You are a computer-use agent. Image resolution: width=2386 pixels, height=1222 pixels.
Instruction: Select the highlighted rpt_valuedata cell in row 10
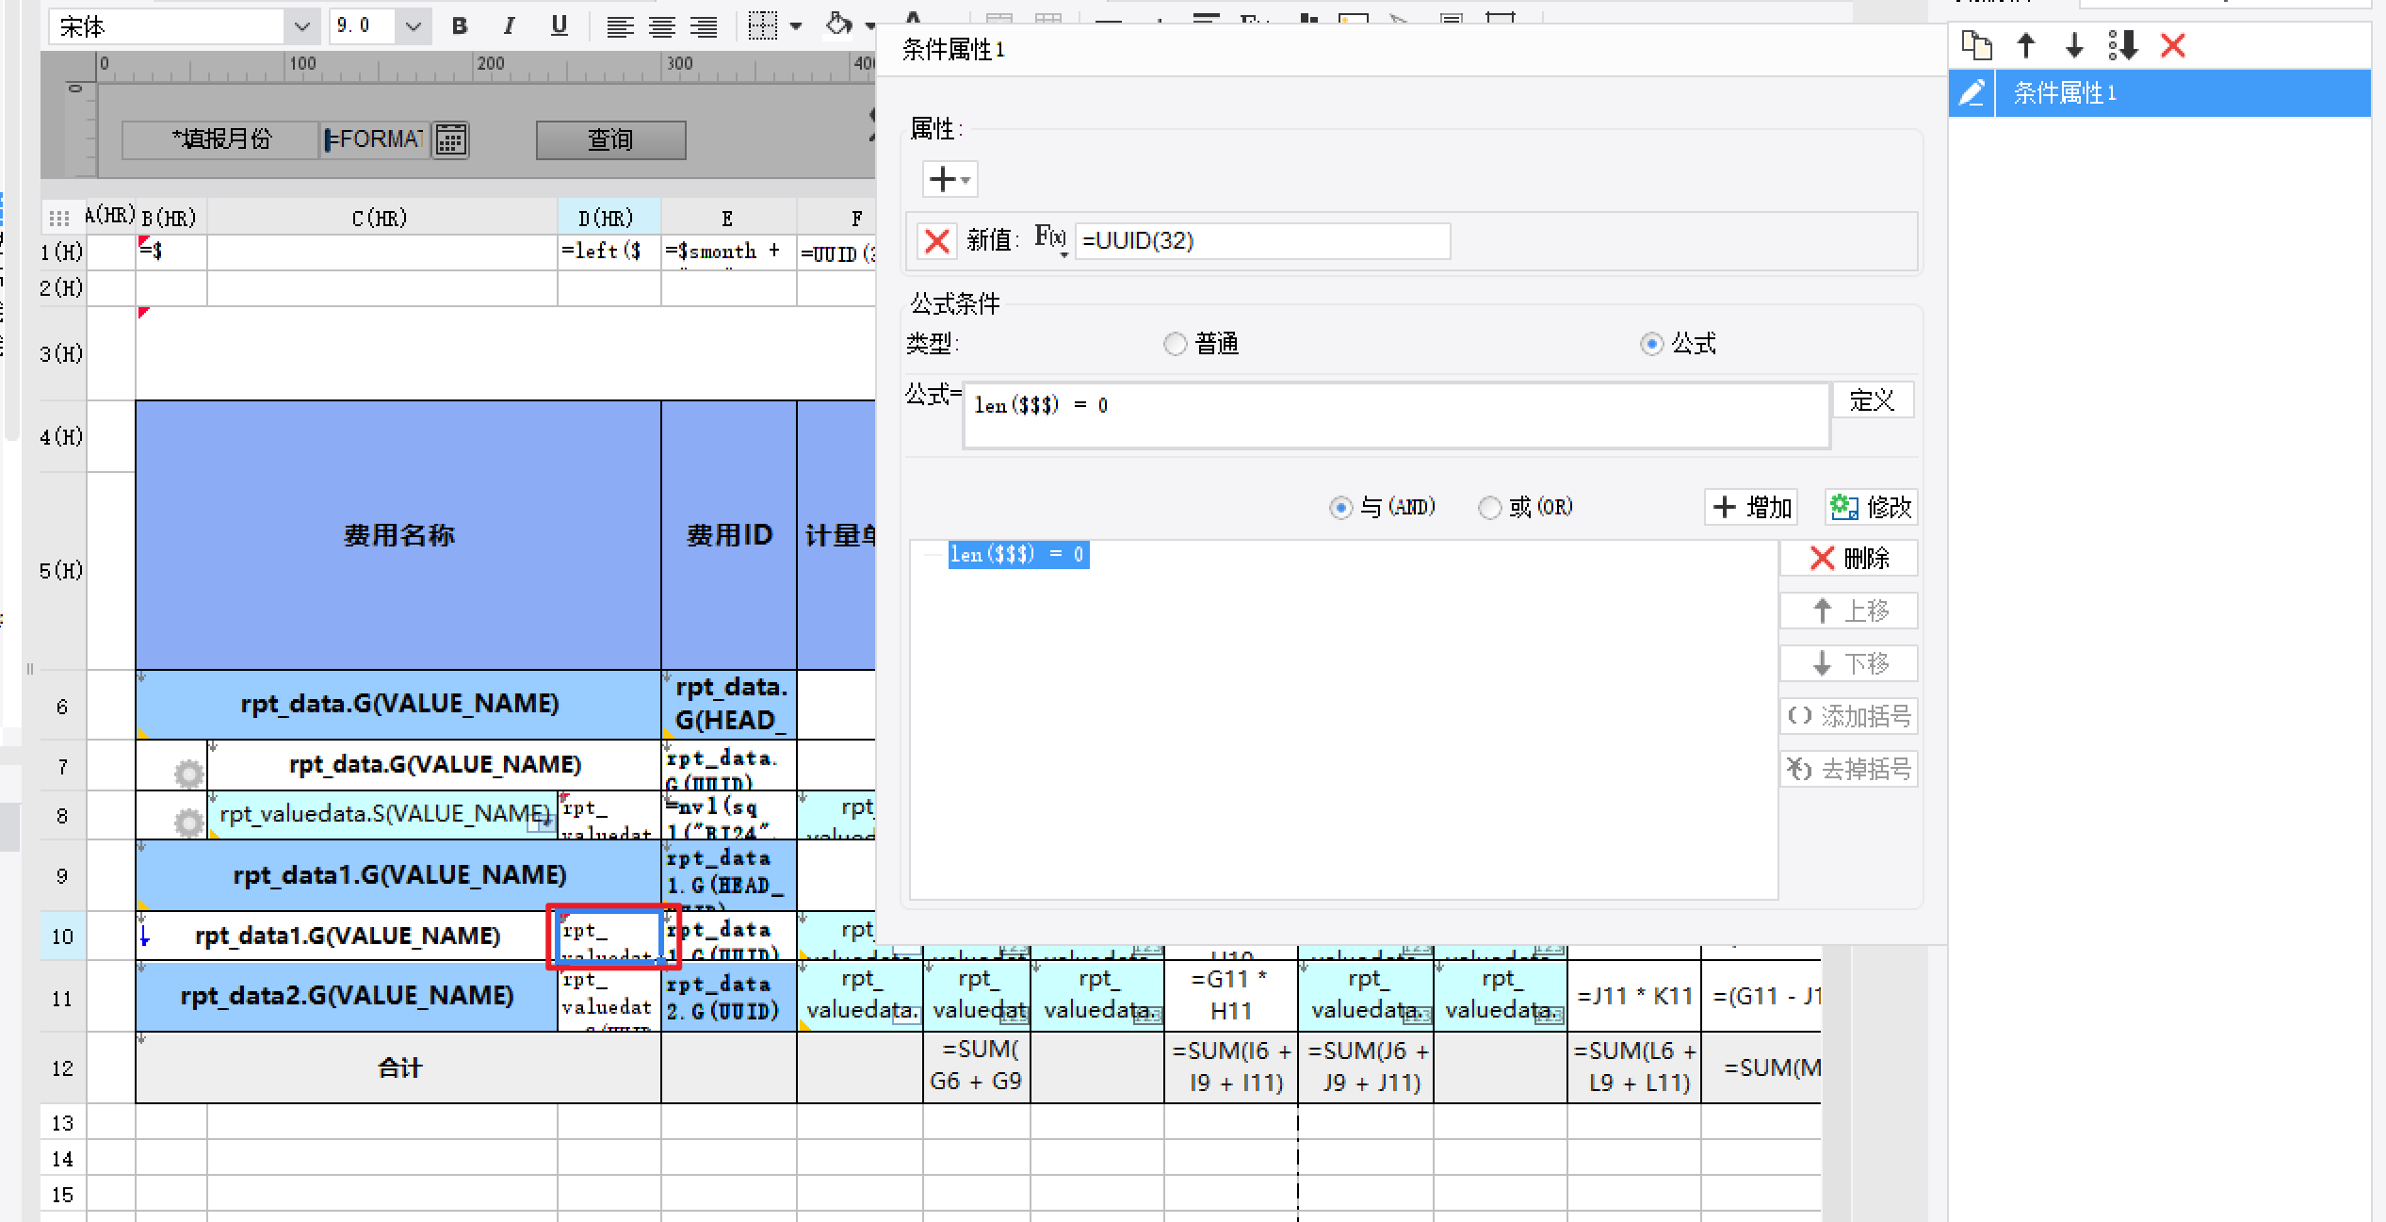[609, 937]
